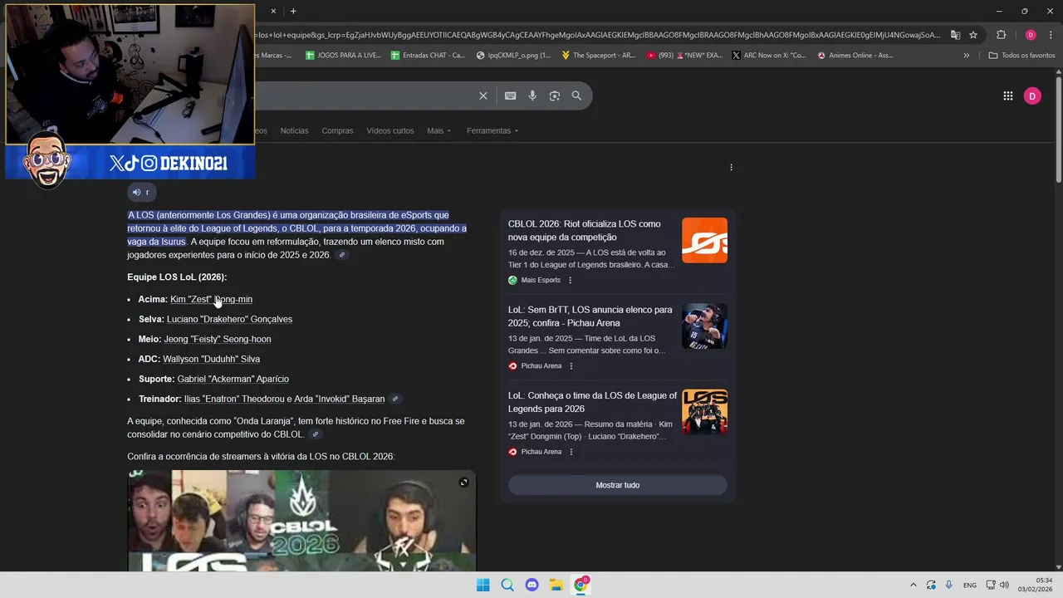This screenshot has height=598, width=1063.
Task: Open the Chrome three-dot menu
Action: [1050, 35]
